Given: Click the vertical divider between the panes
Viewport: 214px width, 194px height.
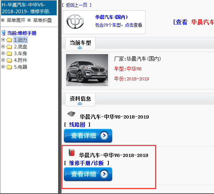Looking at the screenshot, I should pyautogui.click(x=60, y=97).
